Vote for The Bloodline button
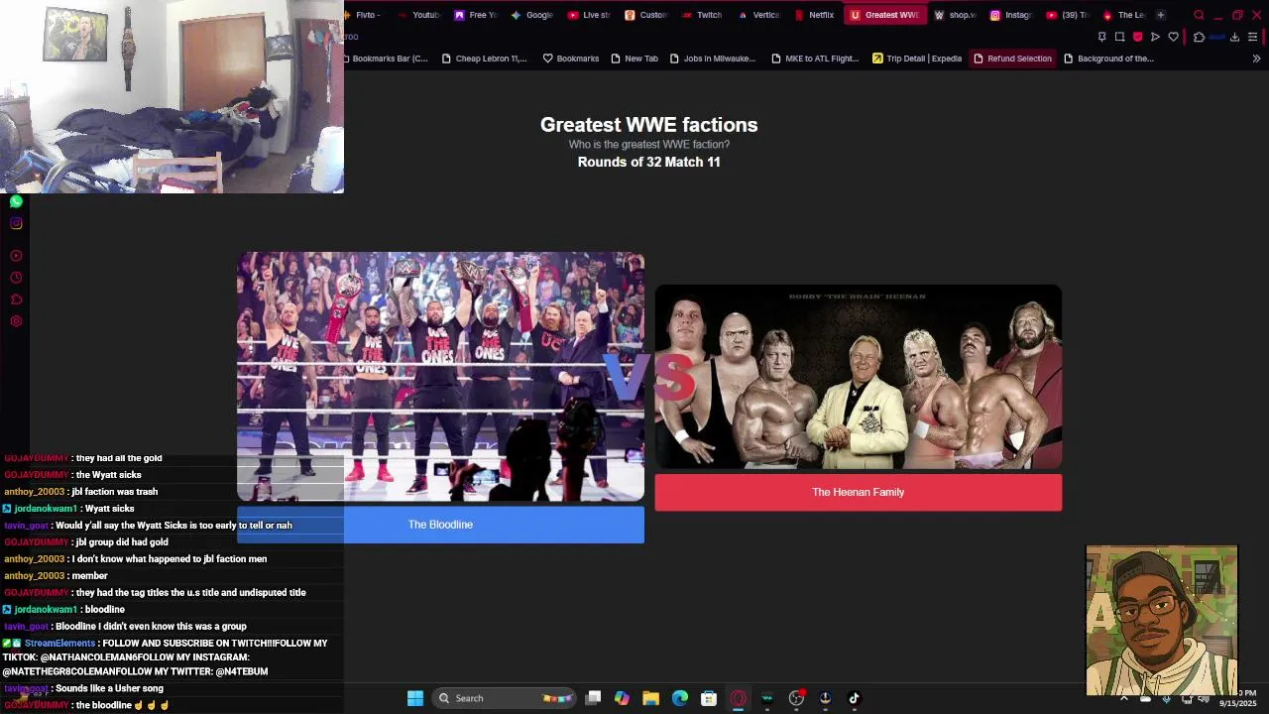 pos(440,525)
